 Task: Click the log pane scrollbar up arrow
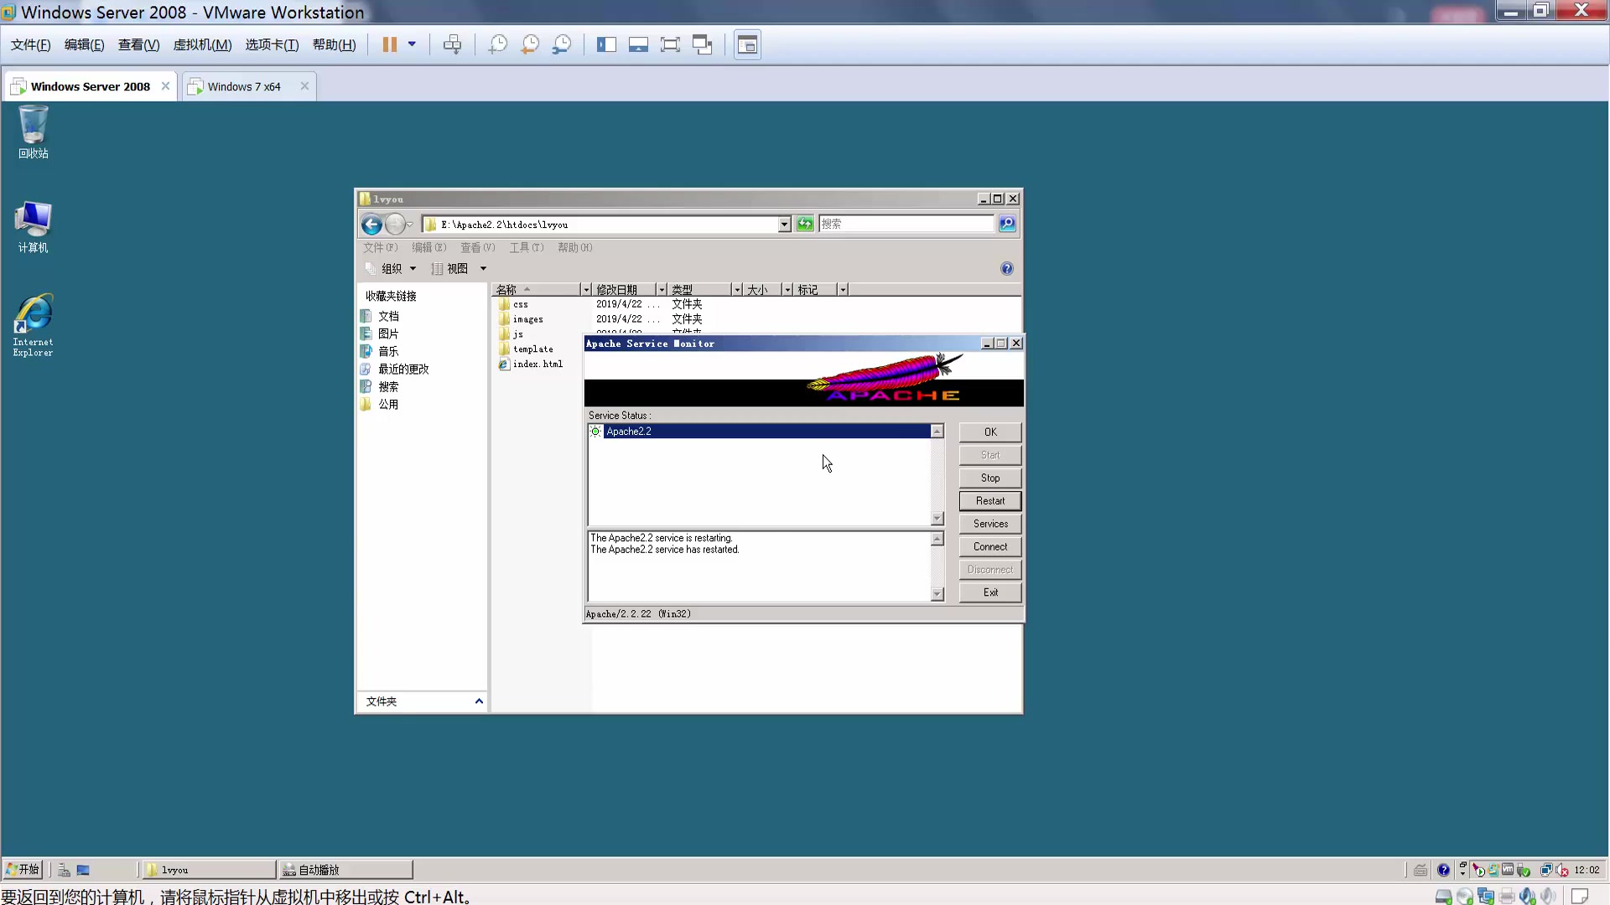[x=937, y=539]
